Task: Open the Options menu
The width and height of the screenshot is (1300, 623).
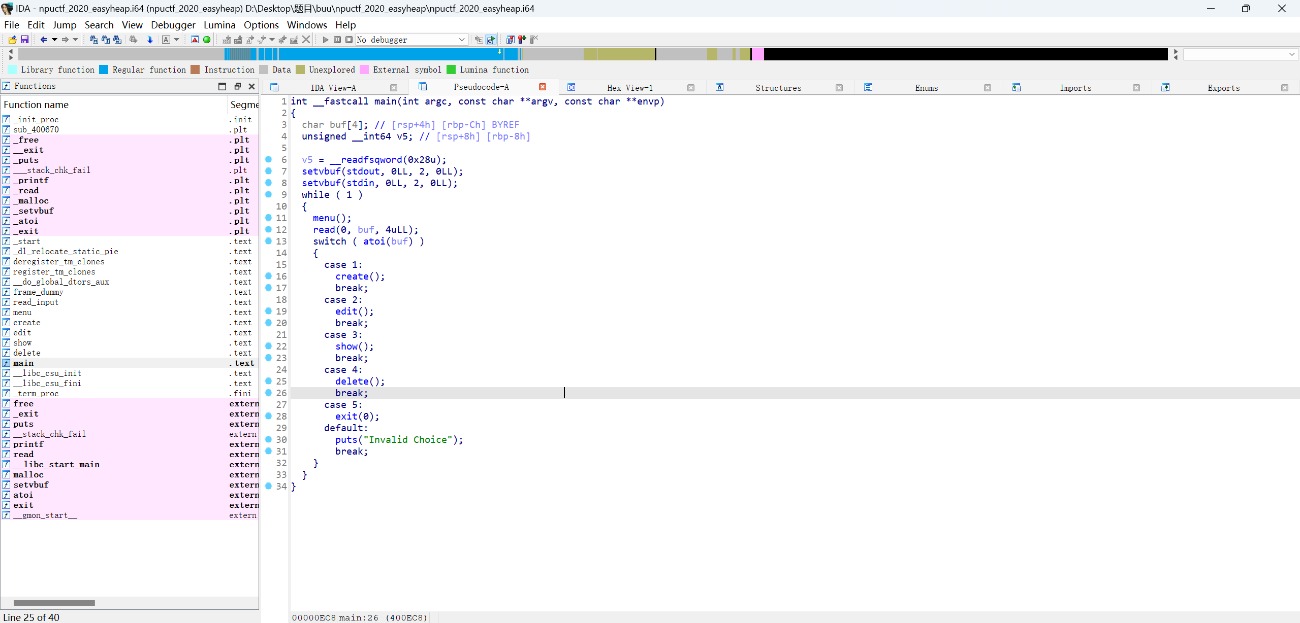Action: click(261, 25)
